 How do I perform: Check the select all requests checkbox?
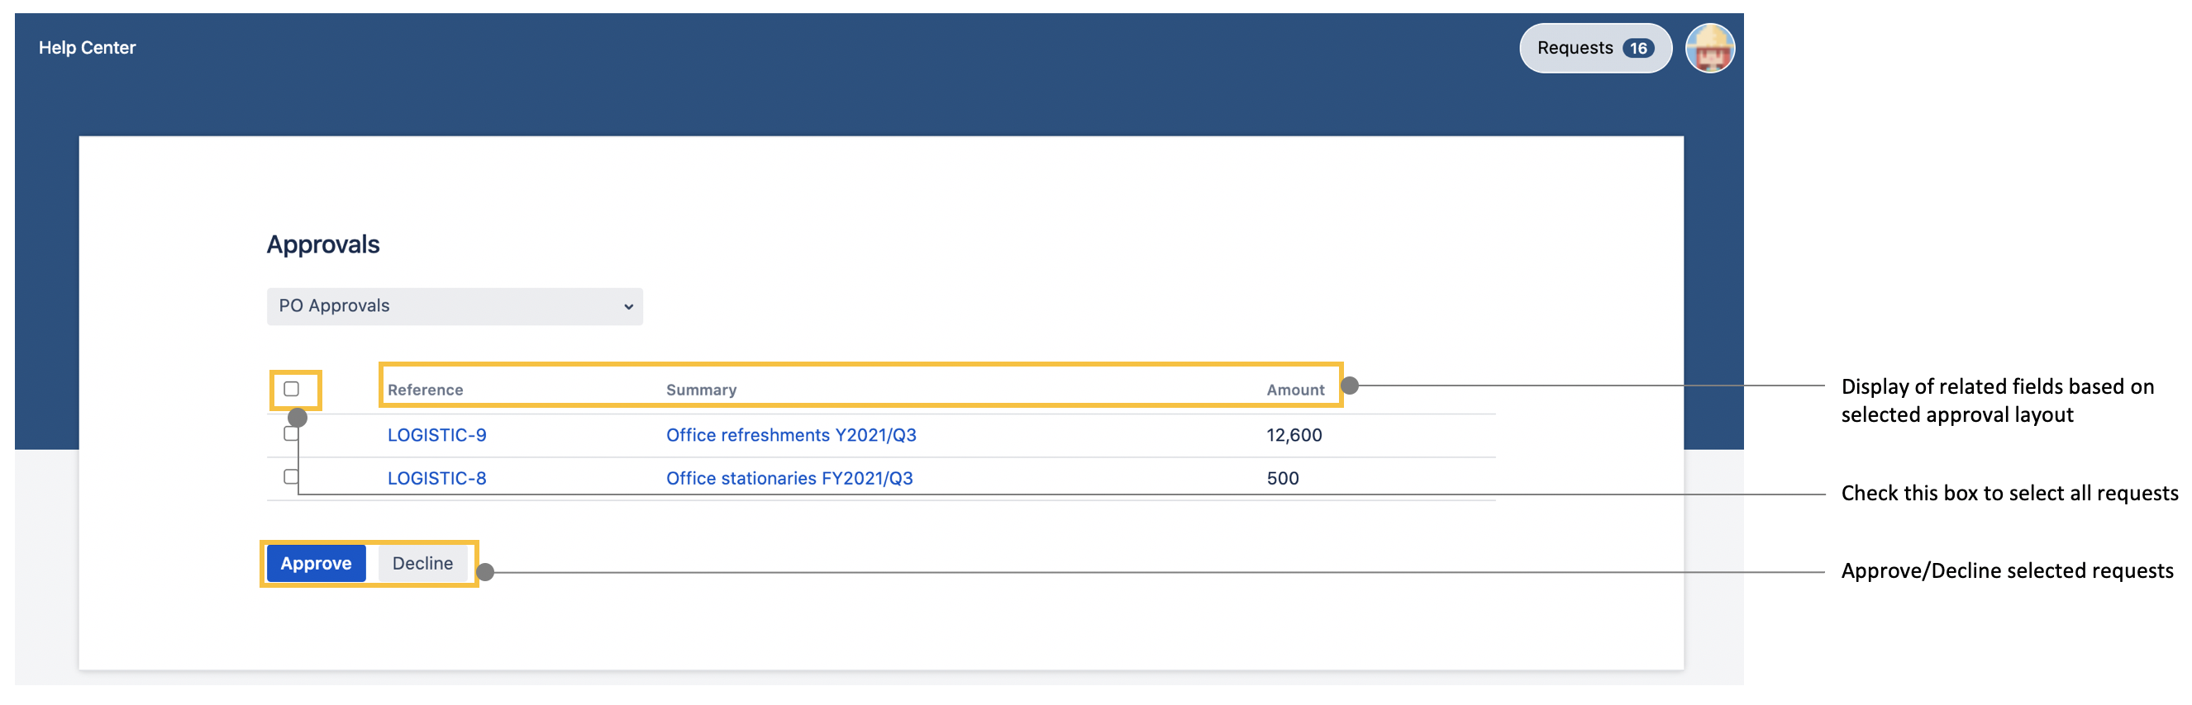[x=291, y=389]
